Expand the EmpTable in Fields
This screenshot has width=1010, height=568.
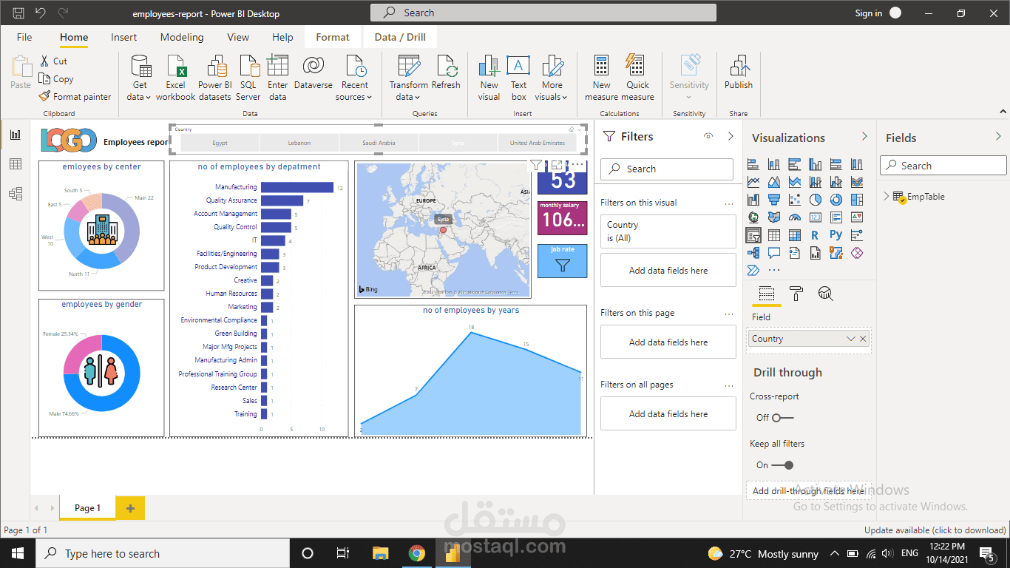[887, 197]
